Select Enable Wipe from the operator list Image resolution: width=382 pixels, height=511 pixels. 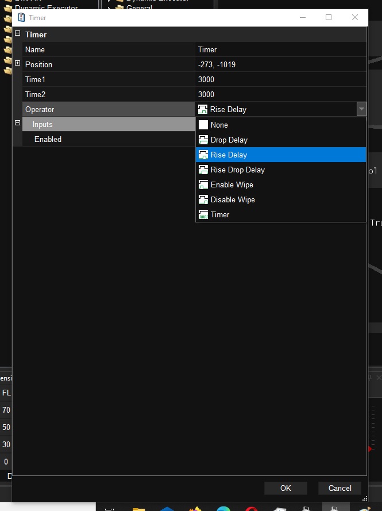(x=231, y=185)
